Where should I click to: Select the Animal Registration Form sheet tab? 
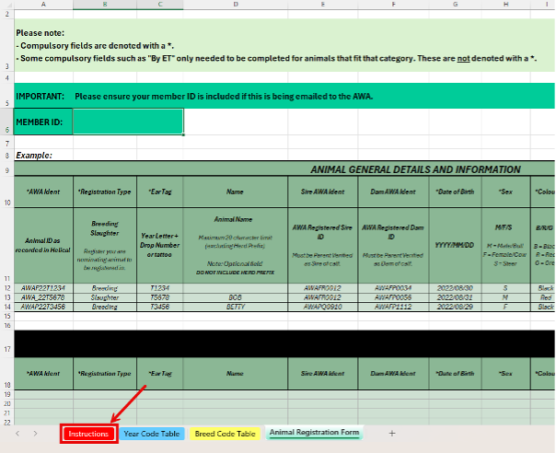pos(314,433)
